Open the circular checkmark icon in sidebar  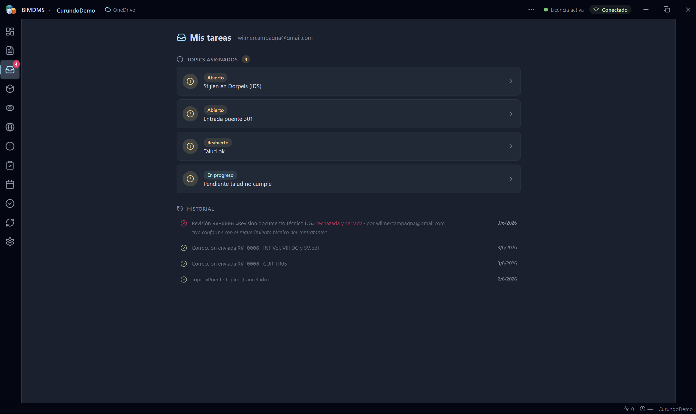(10, 204)
